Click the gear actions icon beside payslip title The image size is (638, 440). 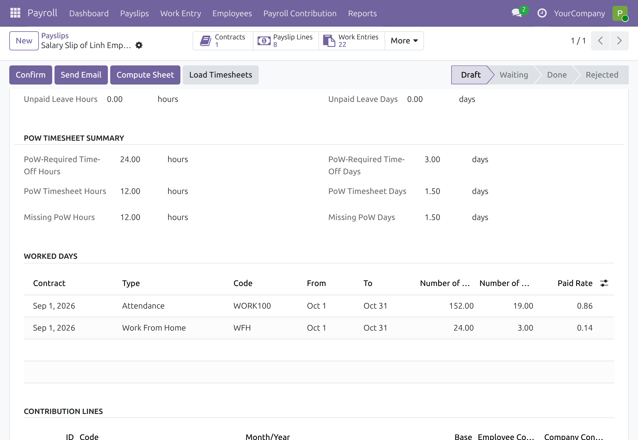(139, 45)
